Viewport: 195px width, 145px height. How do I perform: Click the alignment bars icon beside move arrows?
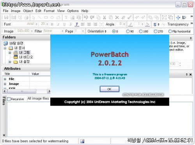point(184,18)
